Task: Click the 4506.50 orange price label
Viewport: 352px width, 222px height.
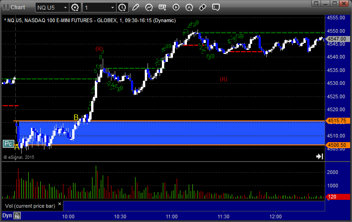Action: pyautogui.click(x=337, y=145)
